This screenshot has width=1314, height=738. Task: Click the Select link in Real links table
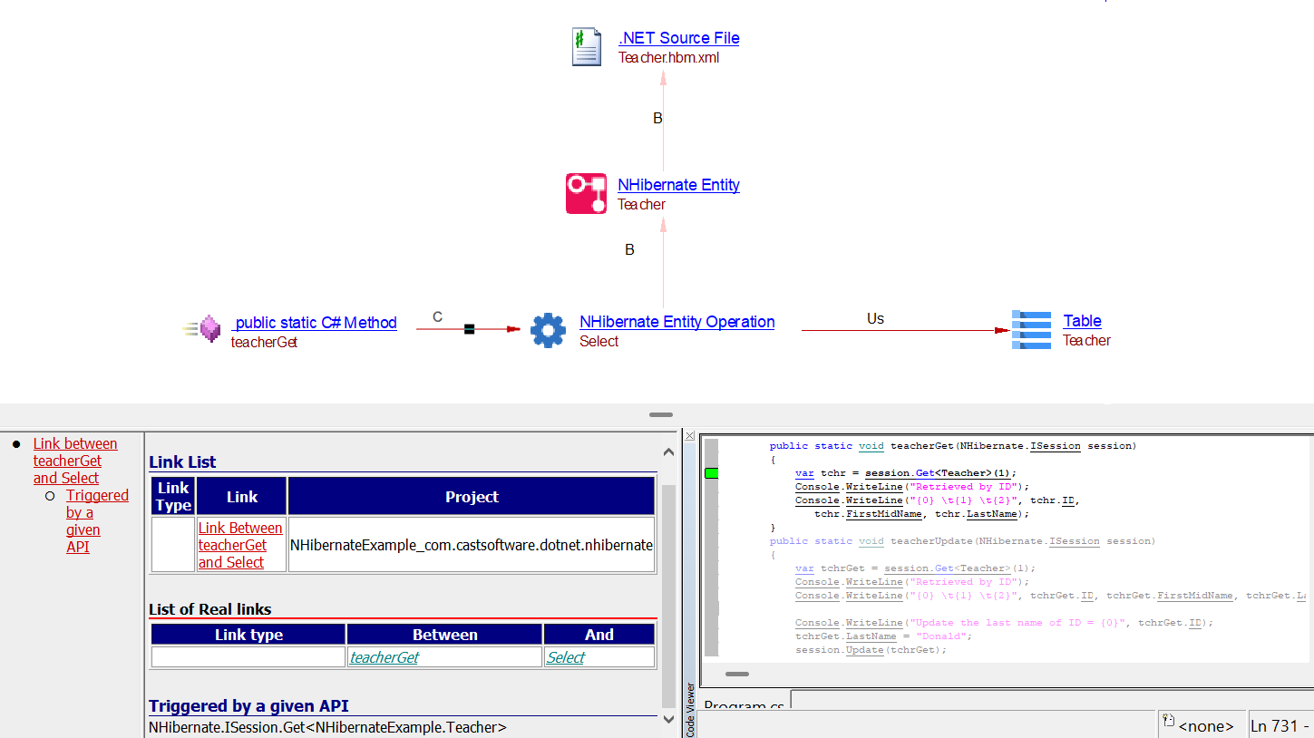(x=566, y=657)
